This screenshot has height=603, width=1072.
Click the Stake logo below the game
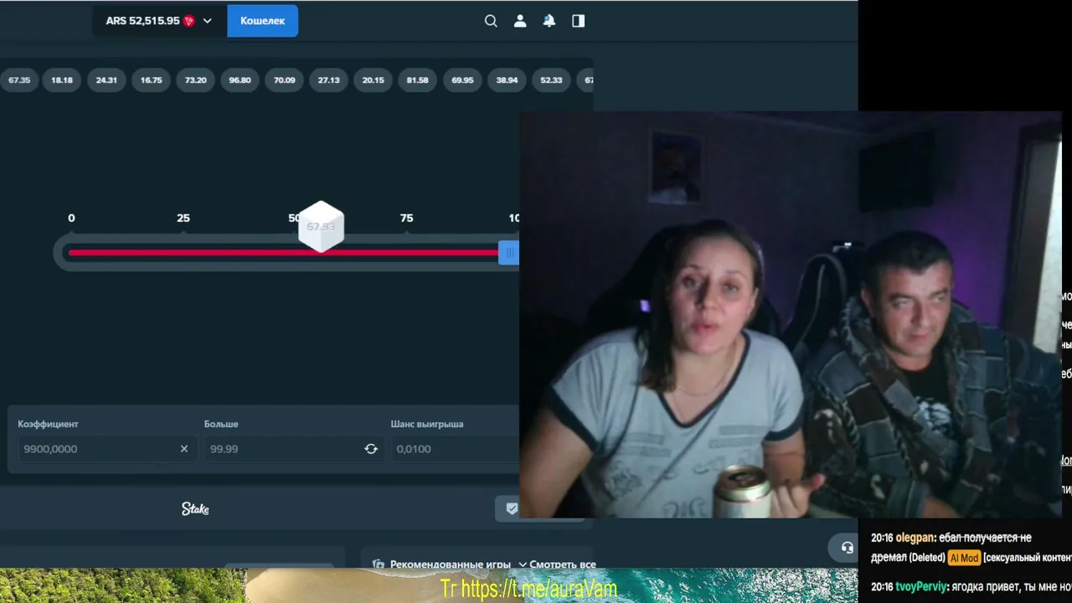195,508
